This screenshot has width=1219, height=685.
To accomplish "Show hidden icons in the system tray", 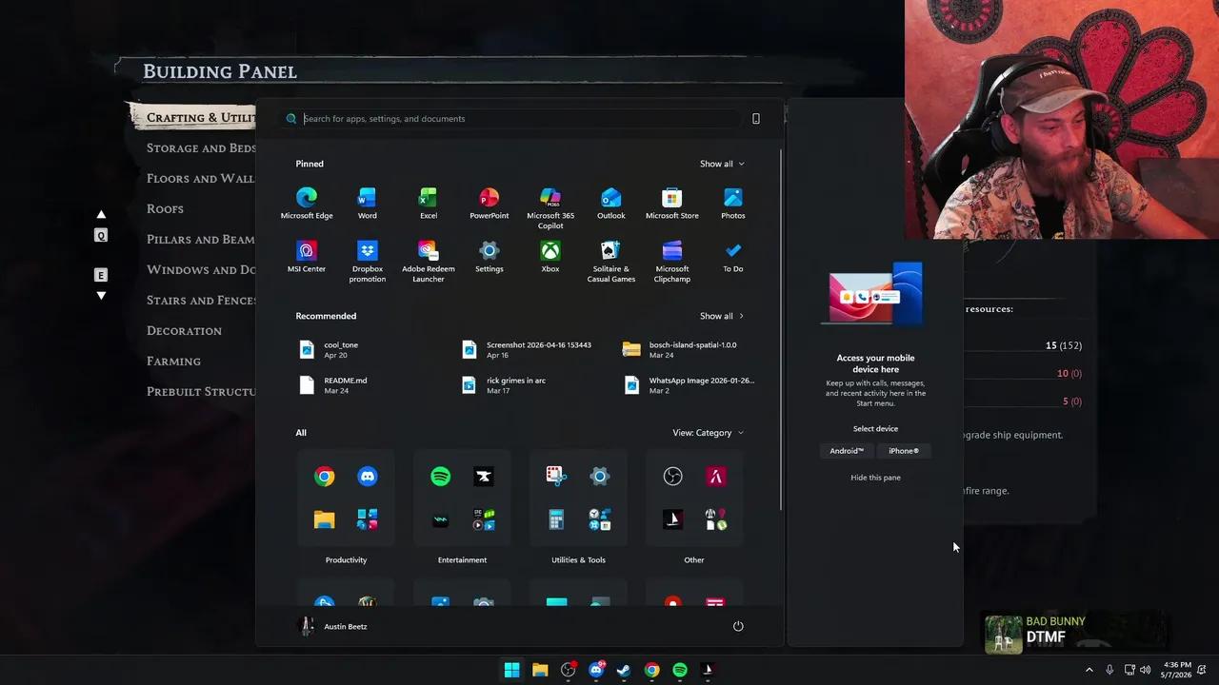I will point(1090,670).
